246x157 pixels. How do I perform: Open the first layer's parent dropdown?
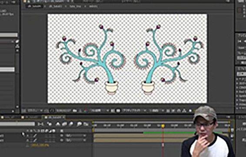[76, 136]
